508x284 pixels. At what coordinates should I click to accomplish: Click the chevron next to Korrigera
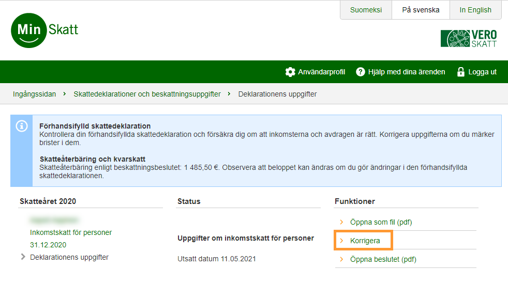click(x=341, y=241)
